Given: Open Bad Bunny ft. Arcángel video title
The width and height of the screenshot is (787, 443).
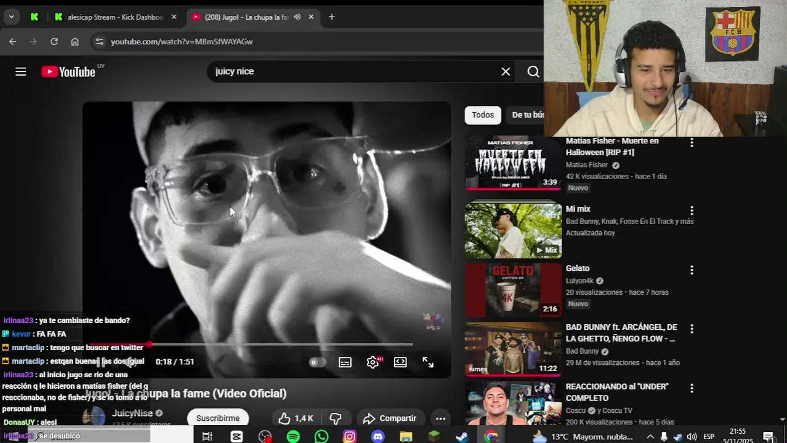Looking at the screenshot, I should click(621, 333).
